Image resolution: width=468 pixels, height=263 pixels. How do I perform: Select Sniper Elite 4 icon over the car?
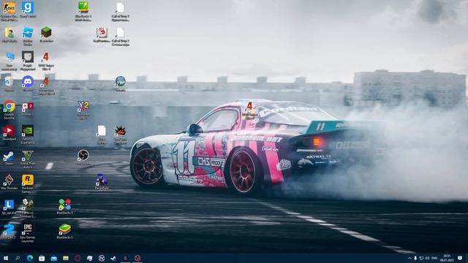click(250, 107)
